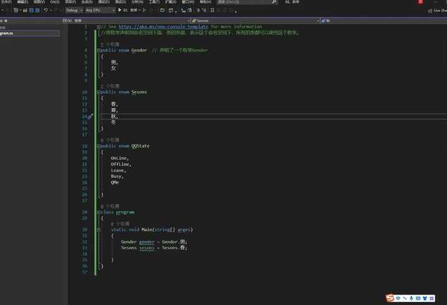Click the QMe enum member
447x305 pixels.
pos(115,182)
